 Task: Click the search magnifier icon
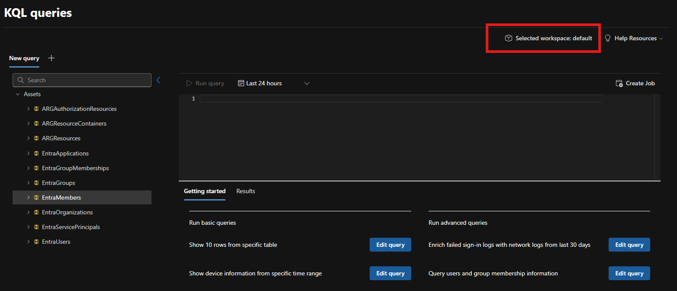click(21, 80)
